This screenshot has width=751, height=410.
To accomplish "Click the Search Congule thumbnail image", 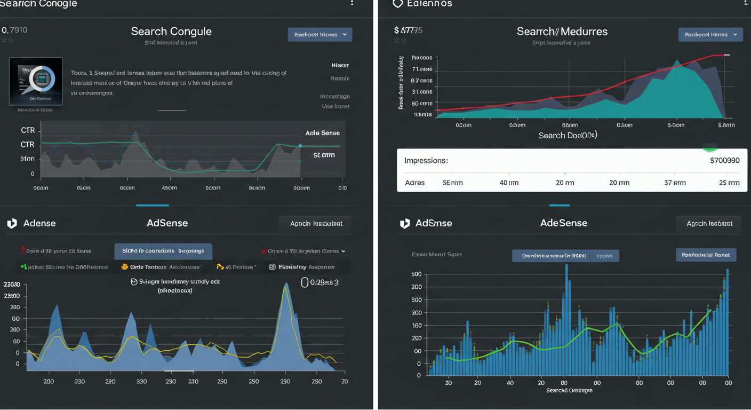I will coord(36,81).
